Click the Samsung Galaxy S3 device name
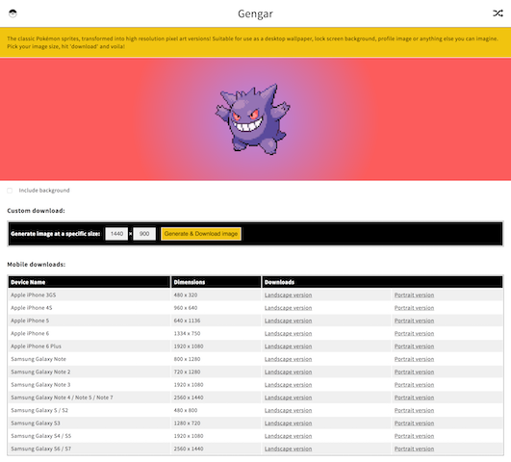 (x=36, y=423)
